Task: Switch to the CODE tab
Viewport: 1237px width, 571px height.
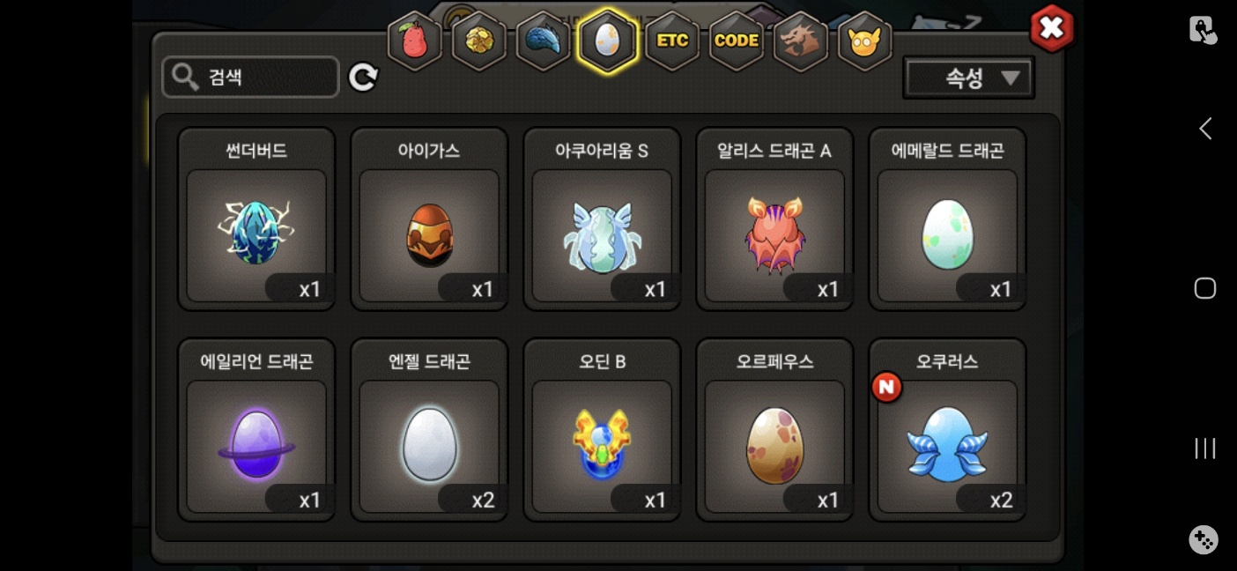Action: (x=737, y=41)
